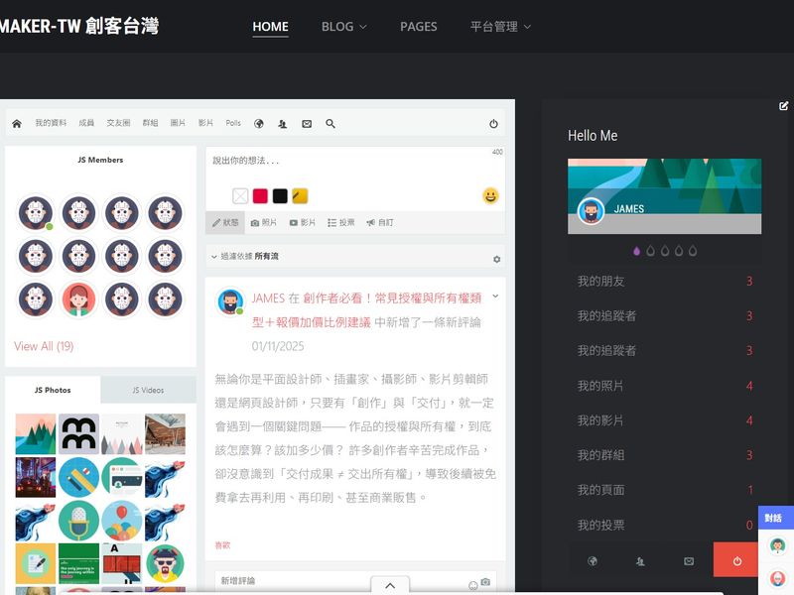Click JAMES avatar in the stream post
Screen dimensions: 794x595
(x=230, y=301)
